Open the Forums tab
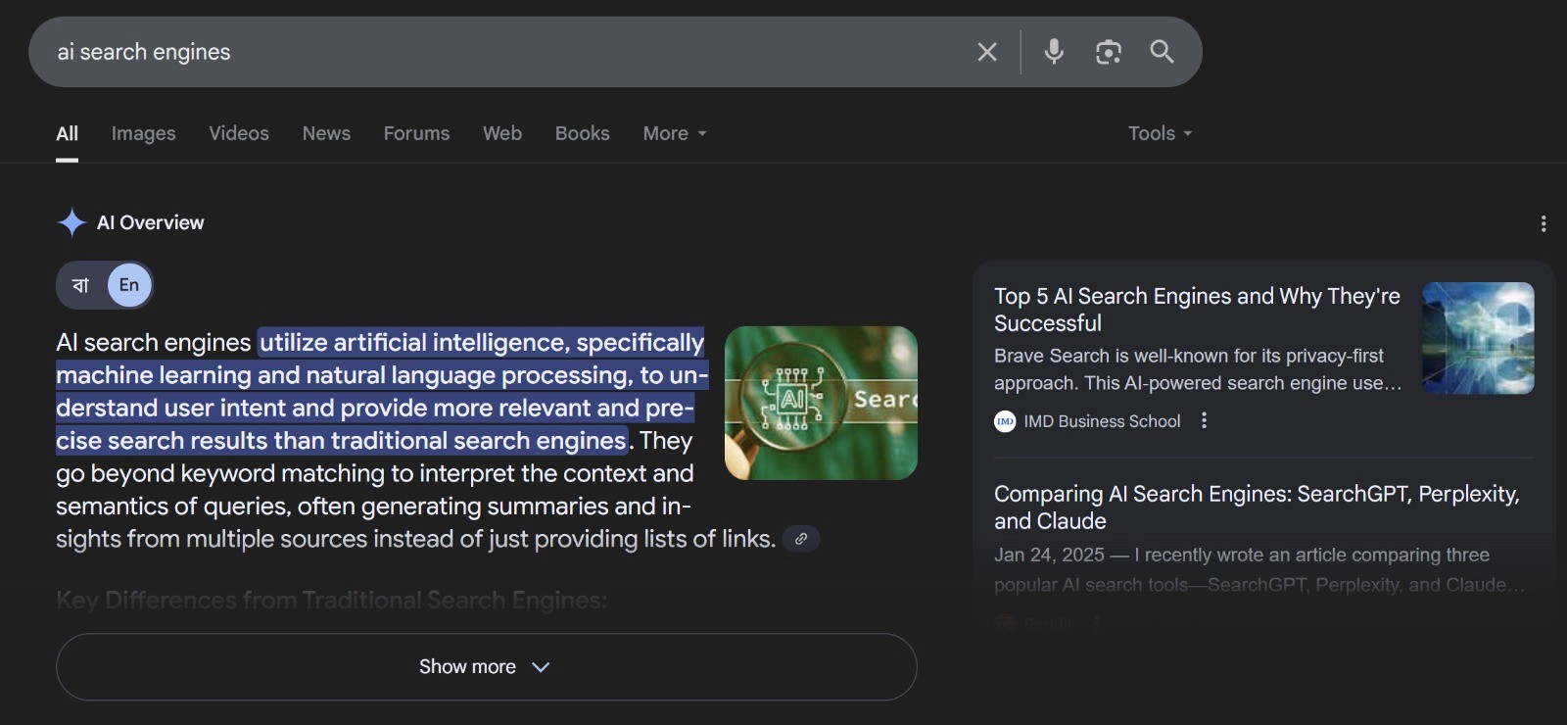The image size is (1567, 725). point(416,133)
